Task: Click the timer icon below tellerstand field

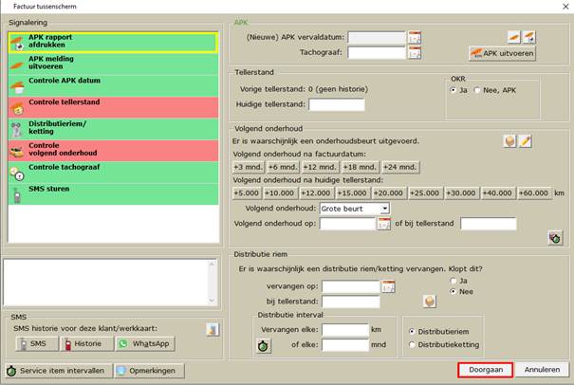Action: click(x=555, y=238)
